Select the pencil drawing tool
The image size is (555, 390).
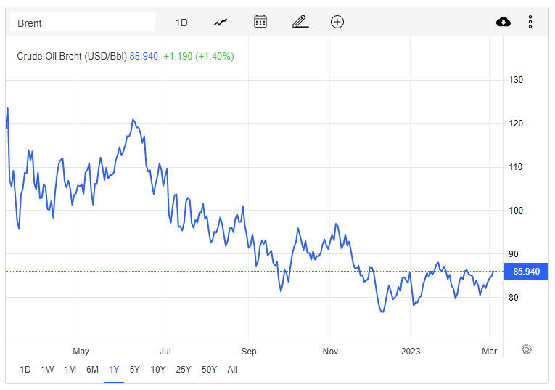300,22
